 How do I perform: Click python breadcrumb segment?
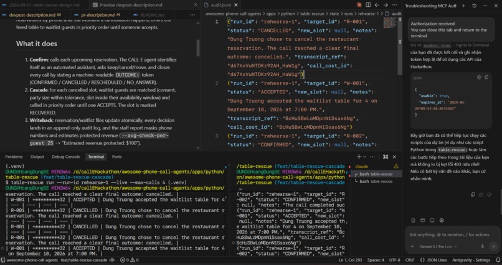[x=288, y=14]
